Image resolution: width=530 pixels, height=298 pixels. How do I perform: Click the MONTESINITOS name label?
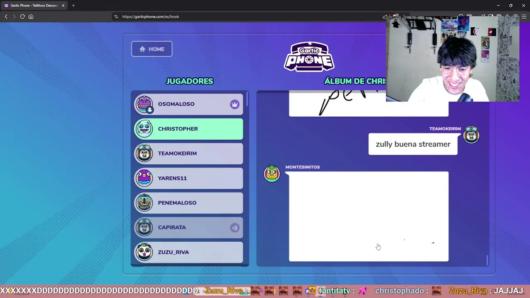302,167
